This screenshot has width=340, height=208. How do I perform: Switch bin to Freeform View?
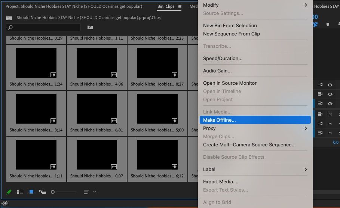pos(43,192)
